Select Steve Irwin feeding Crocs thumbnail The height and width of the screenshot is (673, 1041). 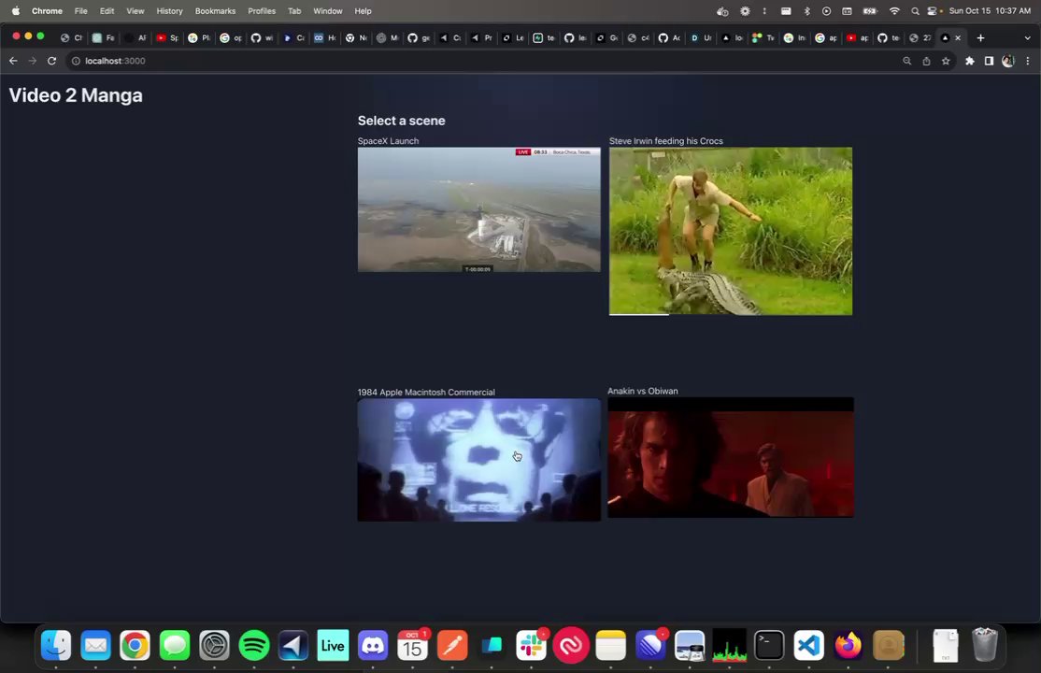tap(731, 231)
